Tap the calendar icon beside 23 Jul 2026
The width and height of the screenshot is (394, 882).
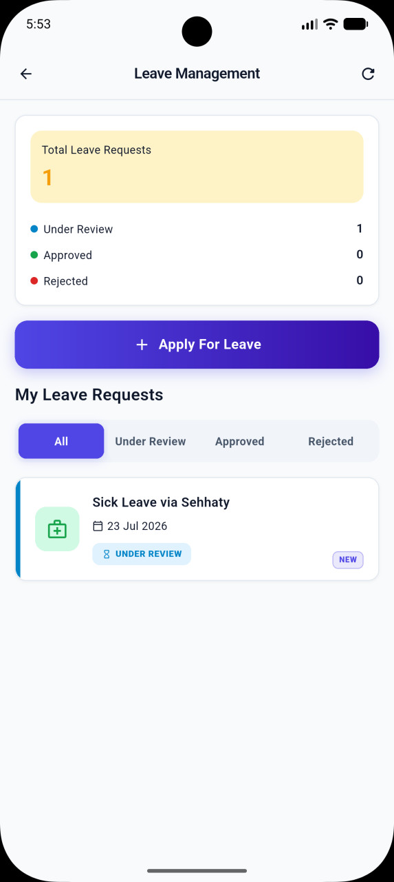(98, 526)
